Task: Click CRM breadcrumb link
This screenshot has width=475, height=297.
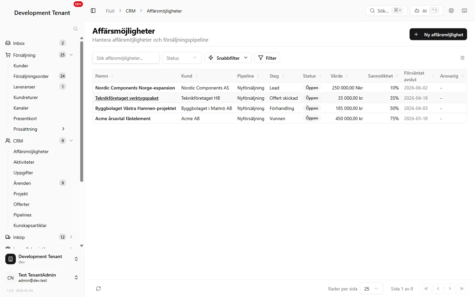Action: 131,11
